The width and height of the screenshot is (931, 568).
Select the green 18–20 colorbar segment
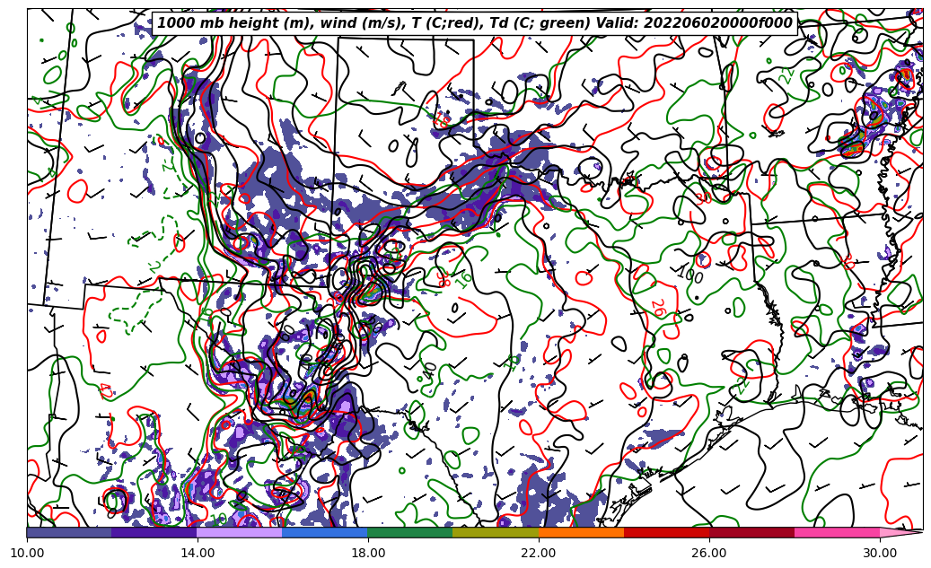pyautogui.click(x=410, y=532)
